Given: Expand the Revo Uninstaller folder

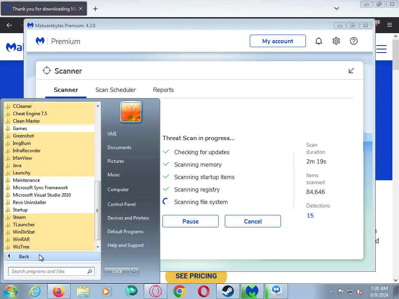Looking at the screenshot, I should pos(49,202).
